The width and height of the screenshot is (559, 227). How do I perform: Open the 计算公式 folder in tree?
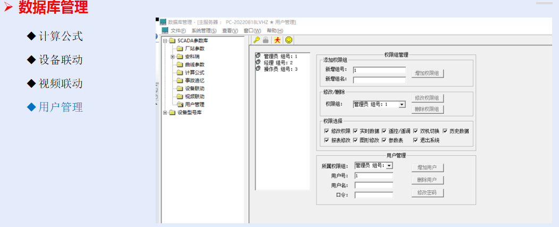(194, 72)
